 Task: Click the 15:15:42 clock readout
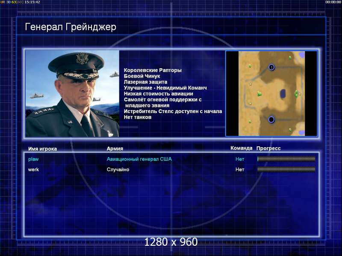click(32, 2)
